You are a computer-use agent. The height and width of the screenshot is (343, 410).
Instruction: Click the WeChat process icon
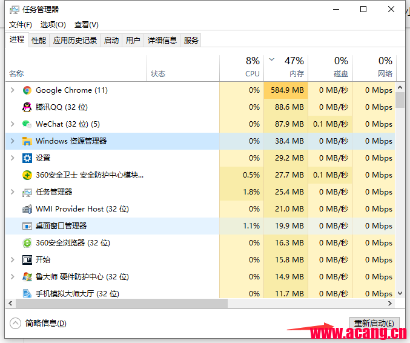tap(27, 124)
